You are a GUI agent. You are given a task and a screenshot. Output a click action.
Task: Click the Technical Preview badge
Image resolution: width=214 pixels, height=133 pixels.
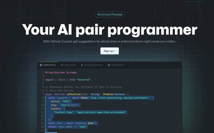point(109,14)
